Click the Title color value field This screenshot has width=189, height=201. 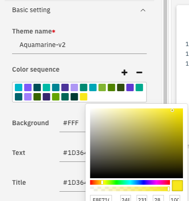pos(73,183)
